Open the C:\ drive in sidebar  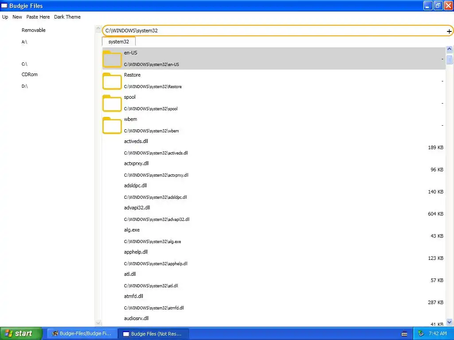(24, 64)
